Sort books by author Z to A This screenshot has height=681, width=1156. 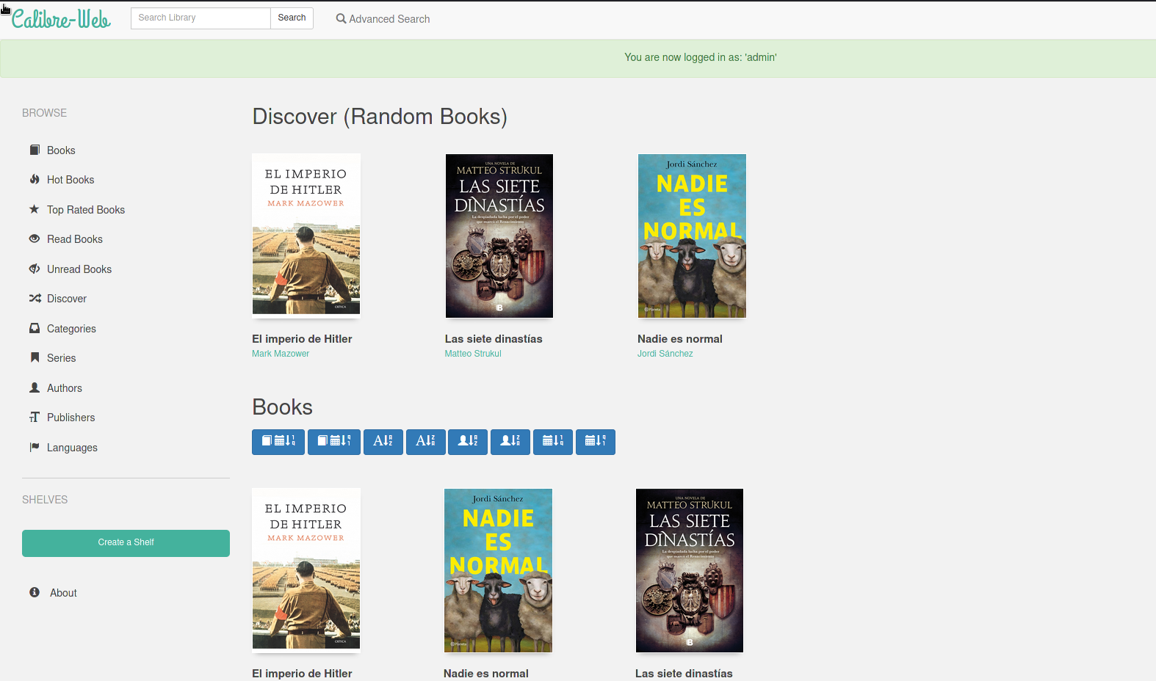point(510,442)
